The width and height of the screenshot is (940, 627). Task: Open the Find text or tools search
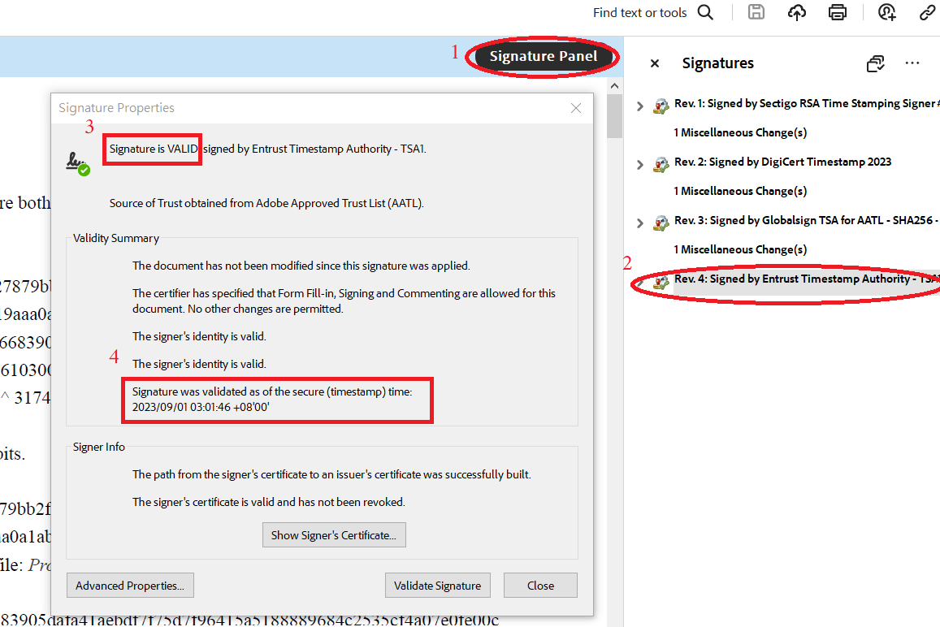point(652,12)
